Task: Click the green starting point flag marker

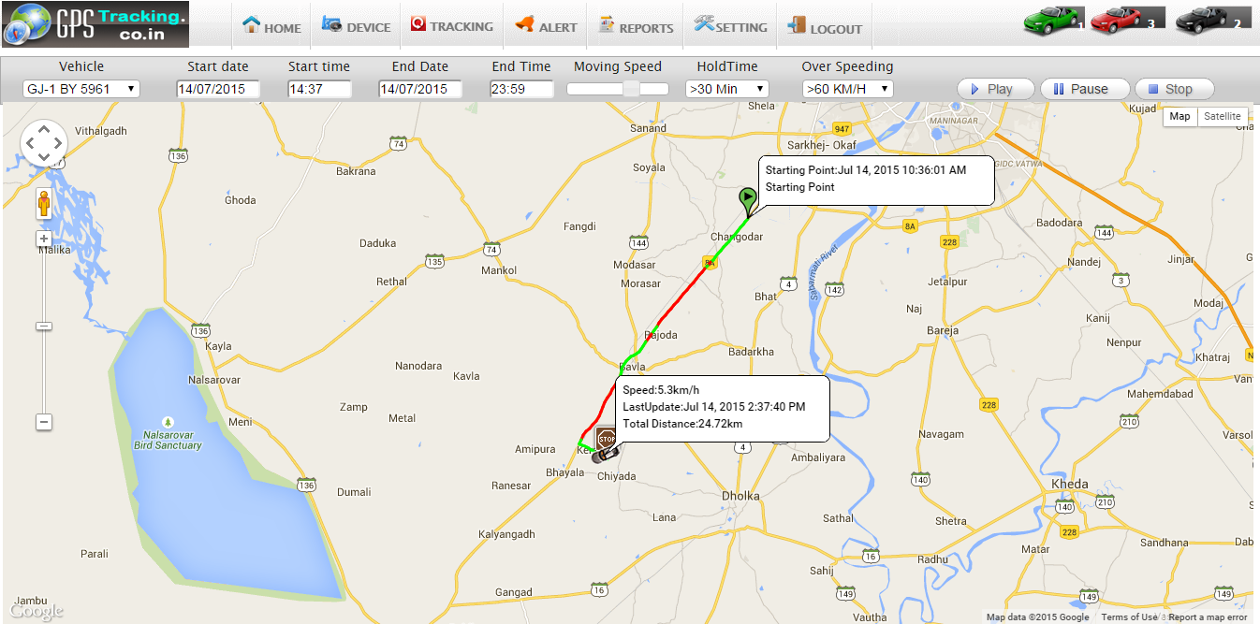Action: click(747, 200)
